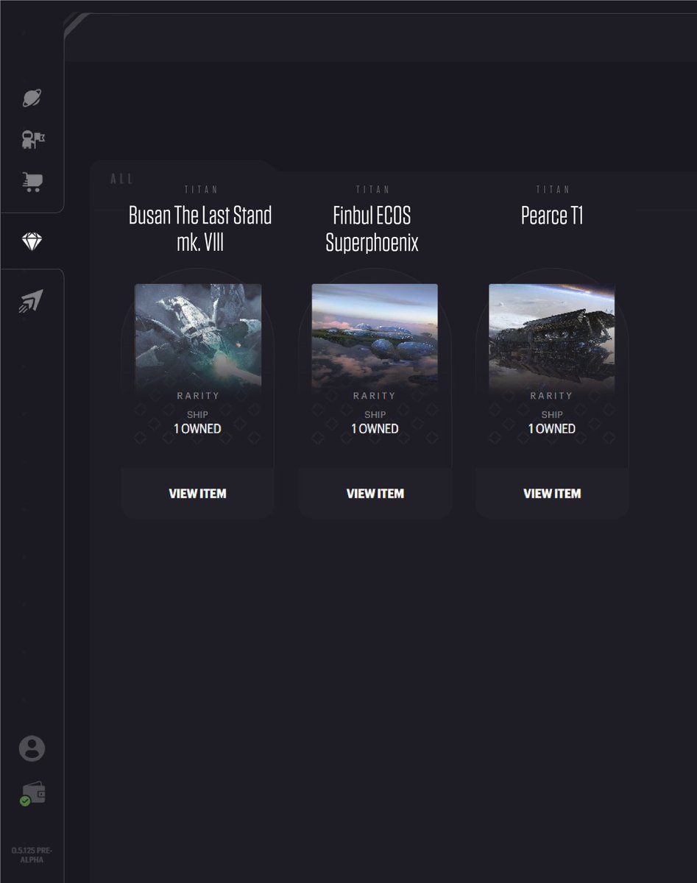Click TITAN label above Busan title
The height and width of the screenshot is (883, 697).
click(x=201, y=190)
